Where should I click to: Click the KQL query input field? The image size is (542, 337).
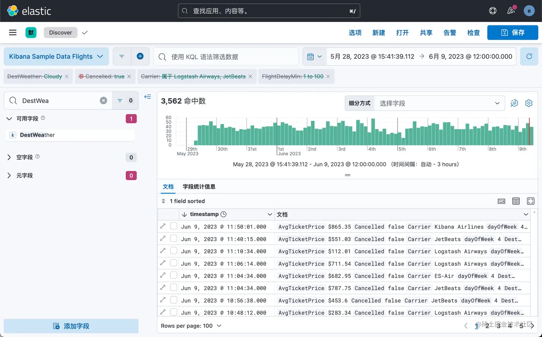coord(226,57)
